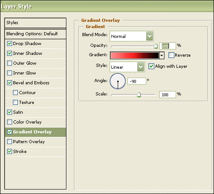Image resolution: width=214 pixels, height=194 pixels.
Task: Open Blending Options: Default
Action: click(x=35, y=34)
